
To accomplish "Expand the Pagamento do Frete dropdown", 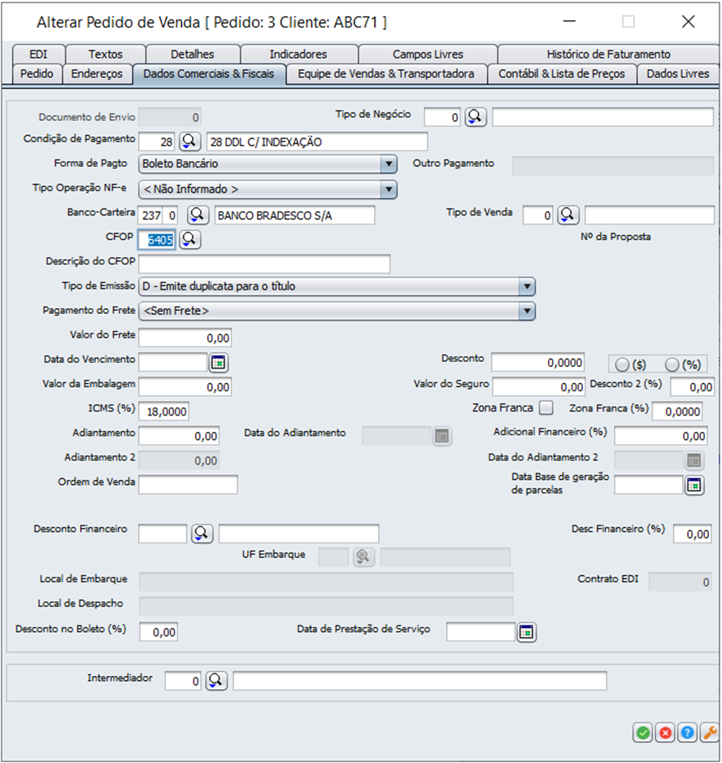I will 527,311.
